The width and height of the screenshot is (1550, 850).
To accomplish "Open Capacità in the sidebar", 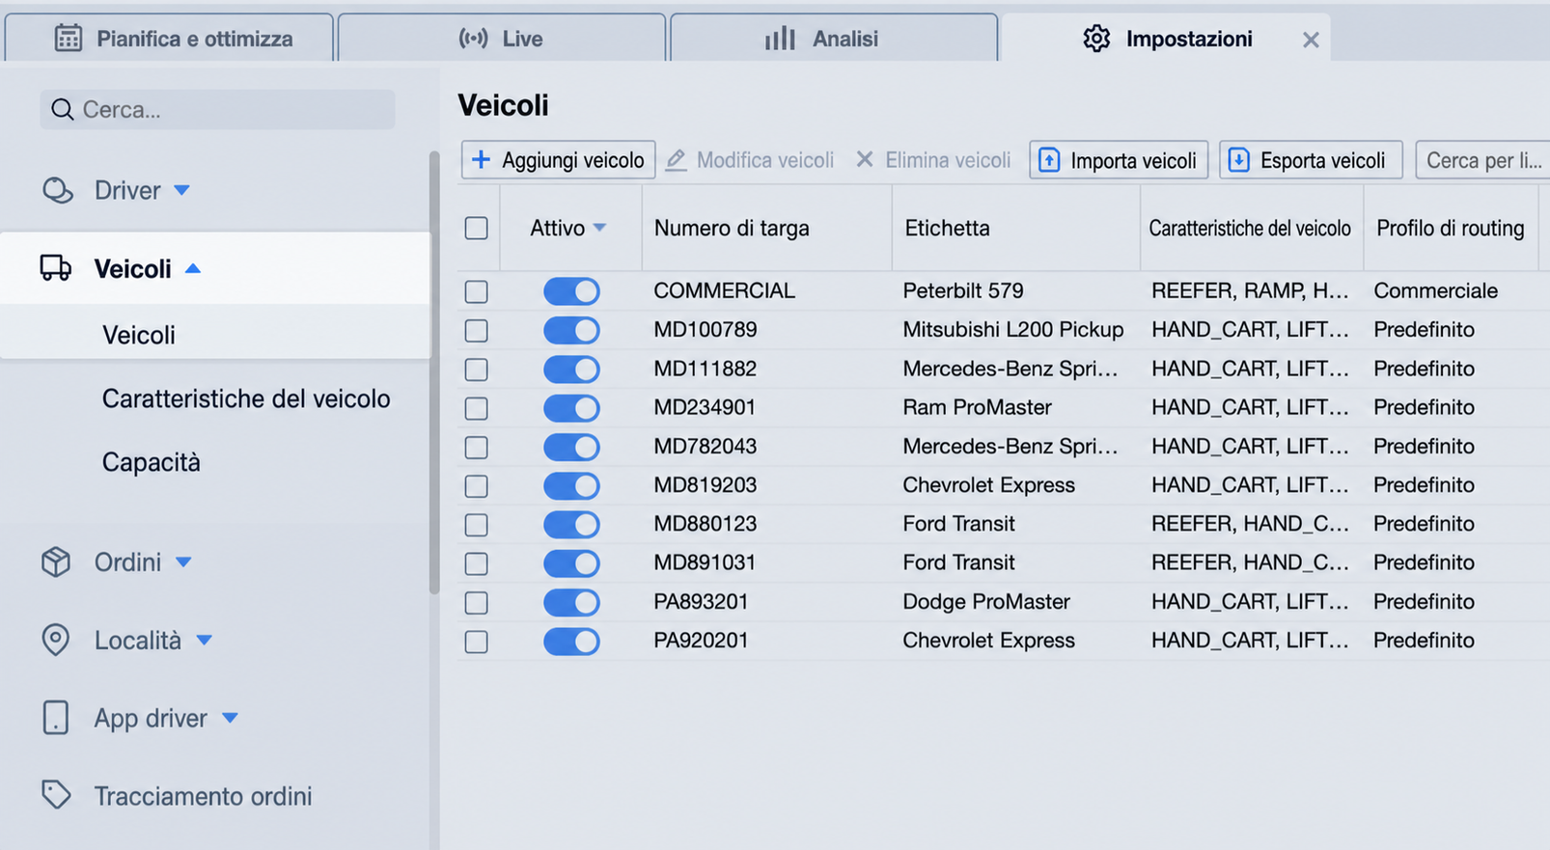I will pyautogui.click(x=152, y=462).
